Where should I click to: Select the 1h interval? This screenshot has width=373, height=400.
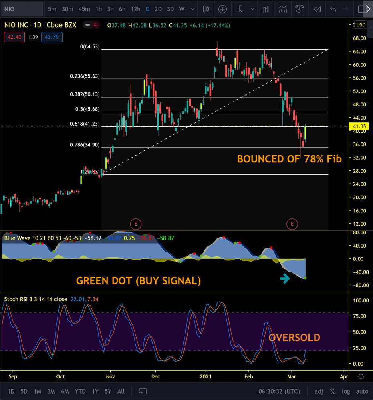click(x=99, y=9)
